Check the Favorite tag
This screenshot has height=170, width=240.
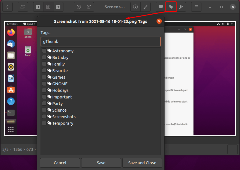[44, 70]
